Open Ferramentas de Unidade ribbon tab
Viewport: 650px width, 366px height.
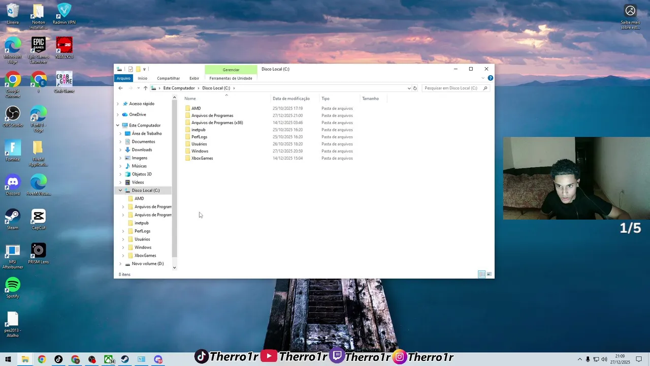231,78
